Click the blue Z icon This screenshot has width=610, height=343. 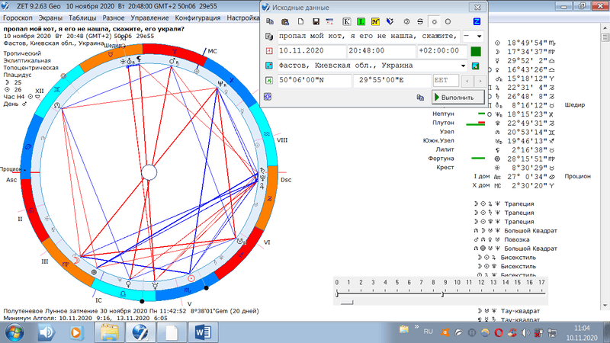tap(477, 21)
